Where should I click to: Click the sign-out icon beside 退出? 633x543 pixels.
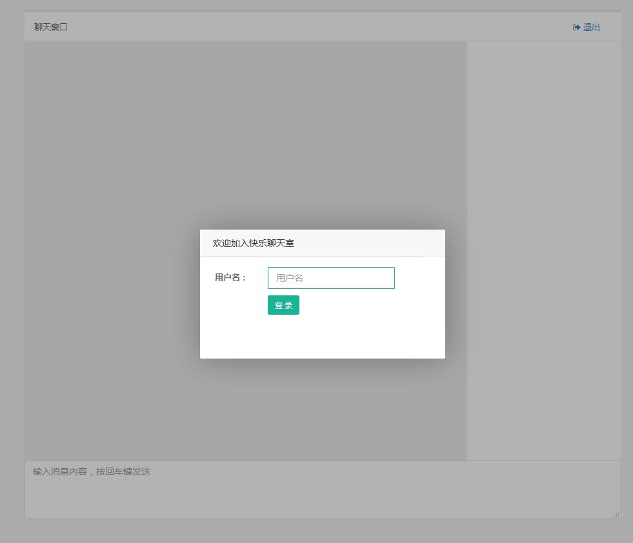click(576, 27)
